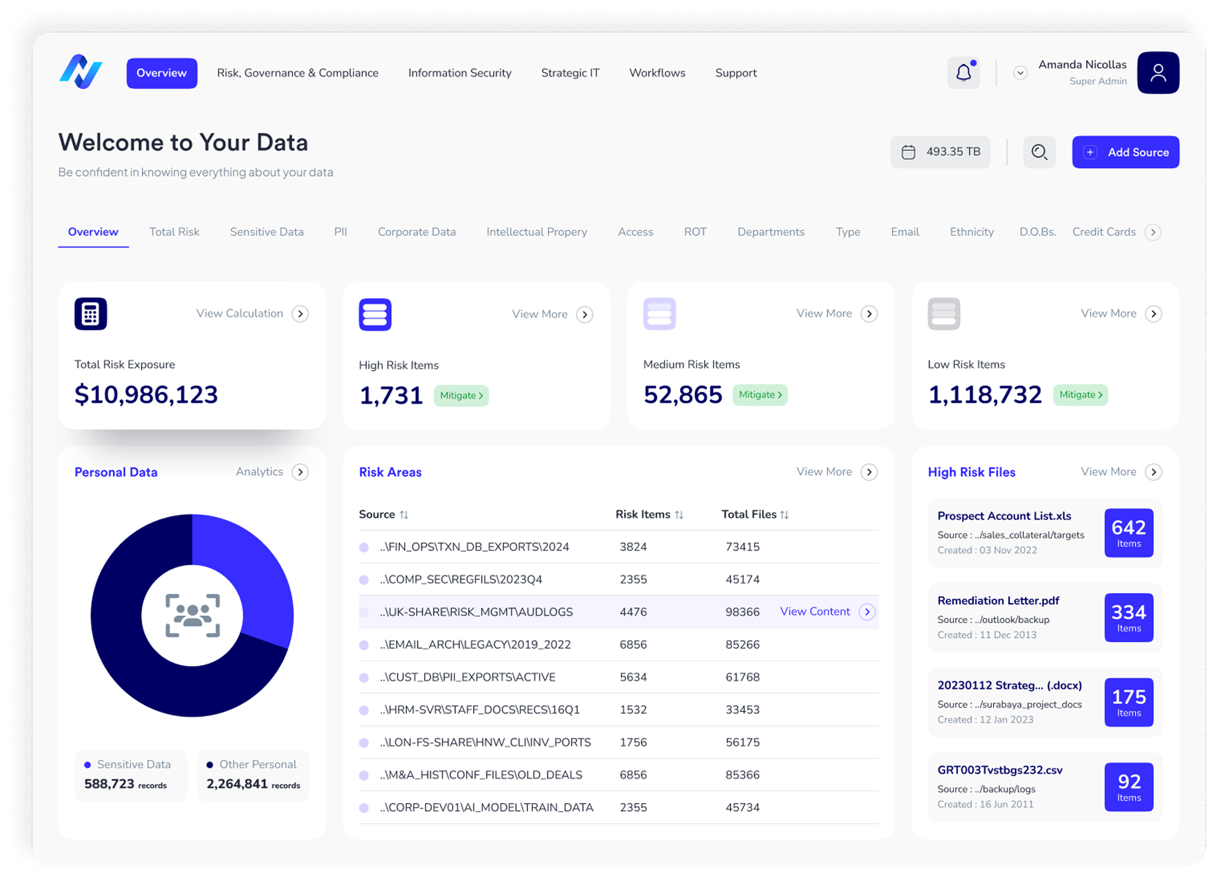The width and height of the screenshot is (1217, 877).
Task: Click the face scan icon in donut chart
Action: click(193, 615)
